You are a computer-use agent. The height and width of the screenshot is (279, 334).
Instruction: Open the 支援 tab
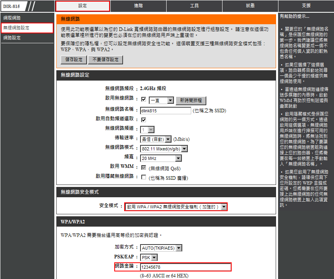[x=306, y=6]
